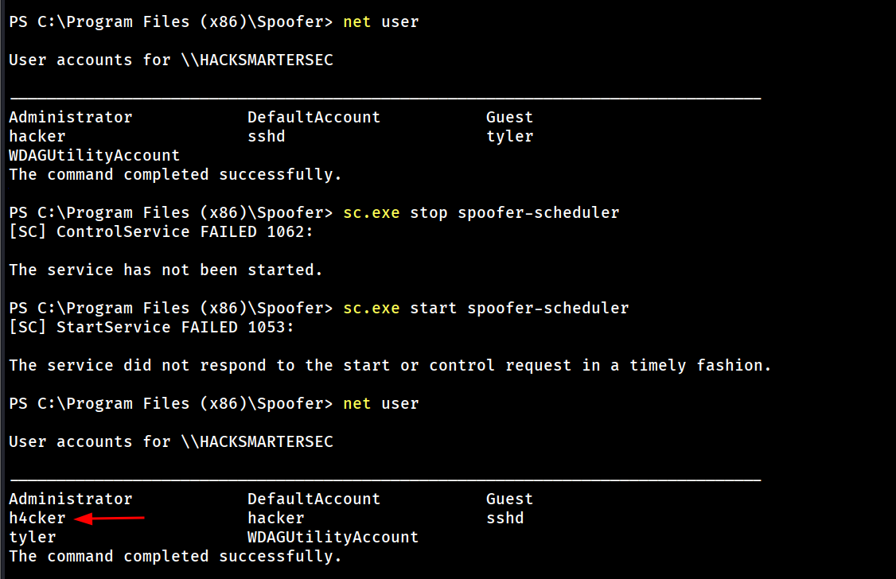
Task: Click the PowerShell prompt before sc.exe stop
Action: click(171, 213)
